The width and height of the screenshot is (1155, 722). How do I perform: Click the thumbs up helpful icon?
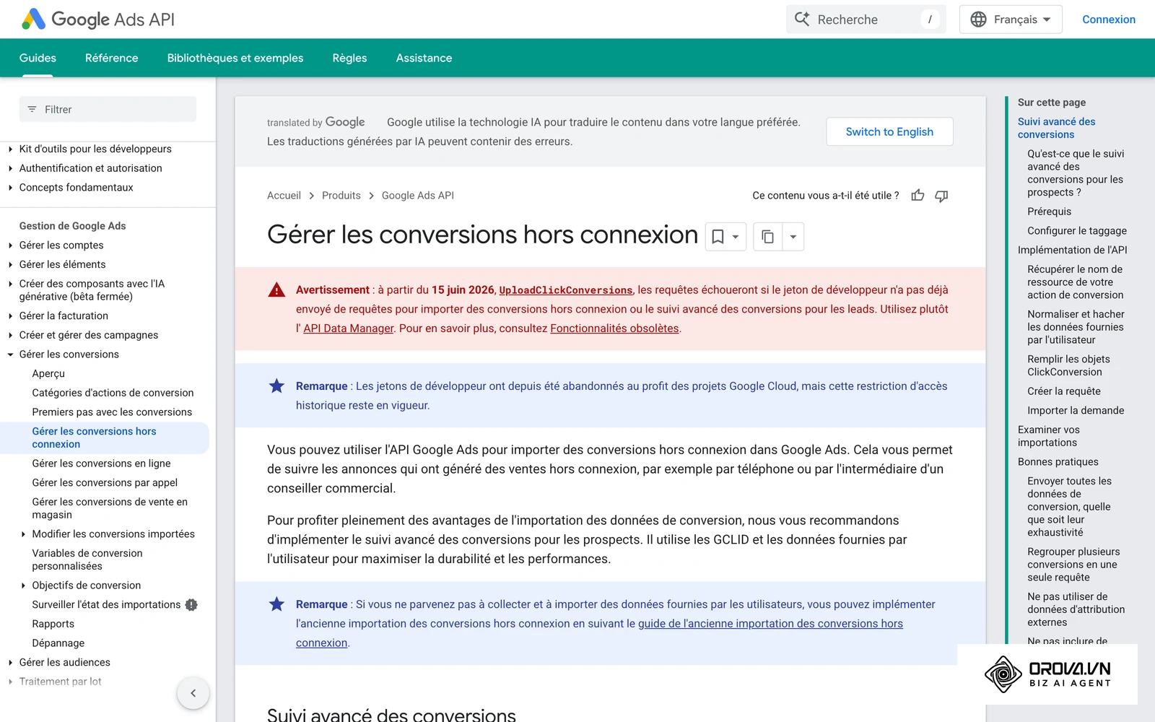[x=918, y=196]
